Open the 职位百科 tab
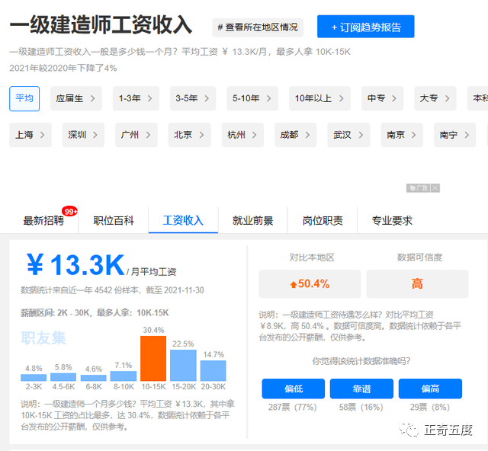 point(114,220)
